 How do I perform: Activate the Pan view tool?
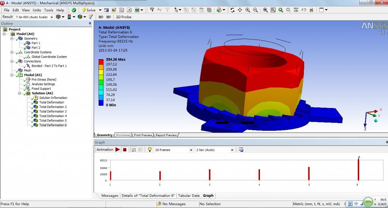240,10
